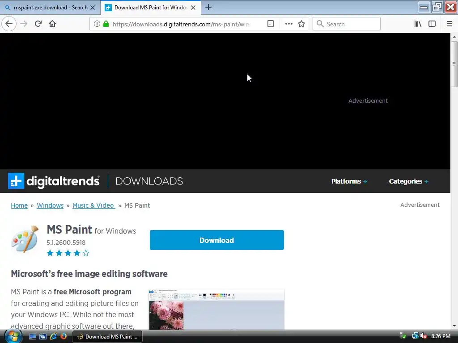Click the address bar URL field

click(181, 24)
